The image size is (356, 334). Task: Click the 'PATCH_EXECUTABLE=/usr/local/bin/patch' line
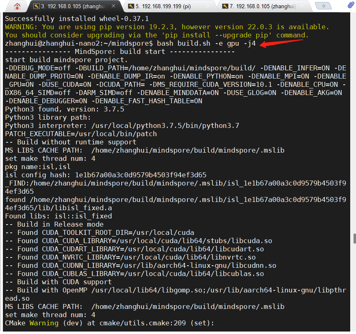81,134
